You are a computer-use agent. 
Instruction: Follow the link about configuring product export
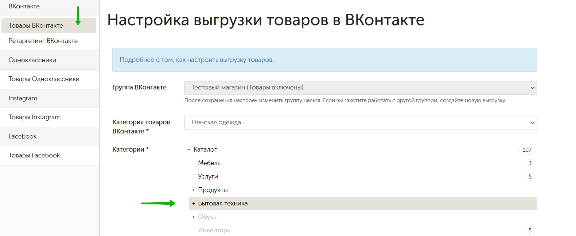point(196,60)
